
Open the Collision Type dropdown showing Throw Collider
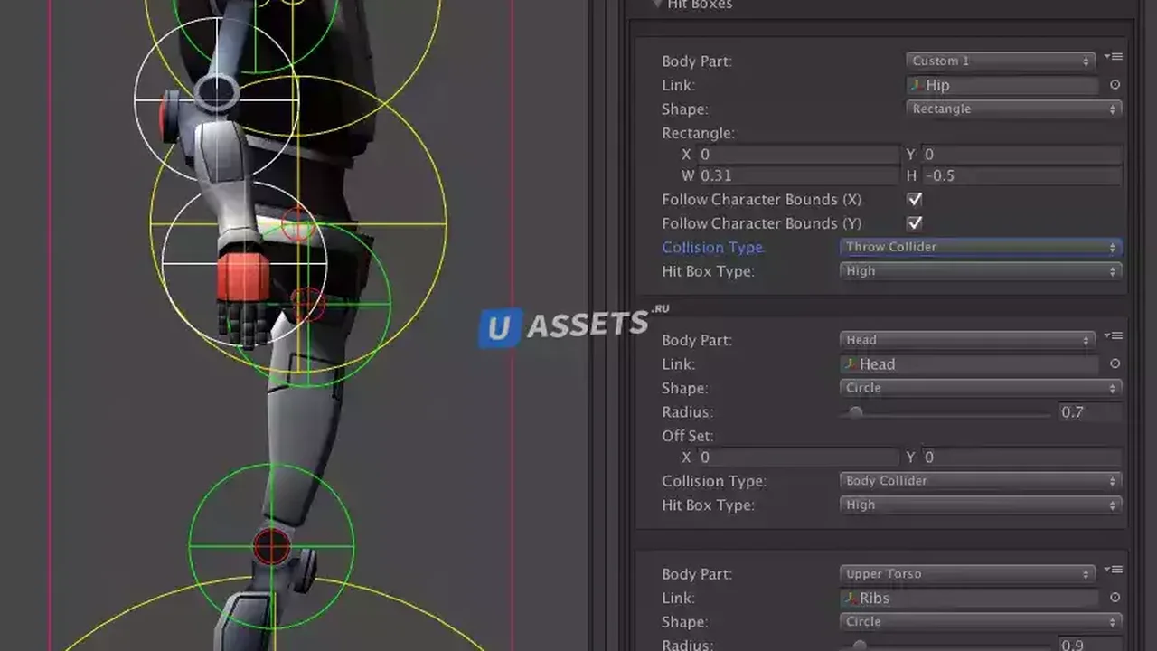pos(981,247)
